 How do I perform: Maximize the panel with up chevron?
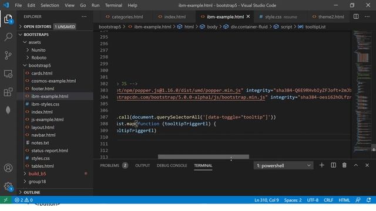point(356,165)
